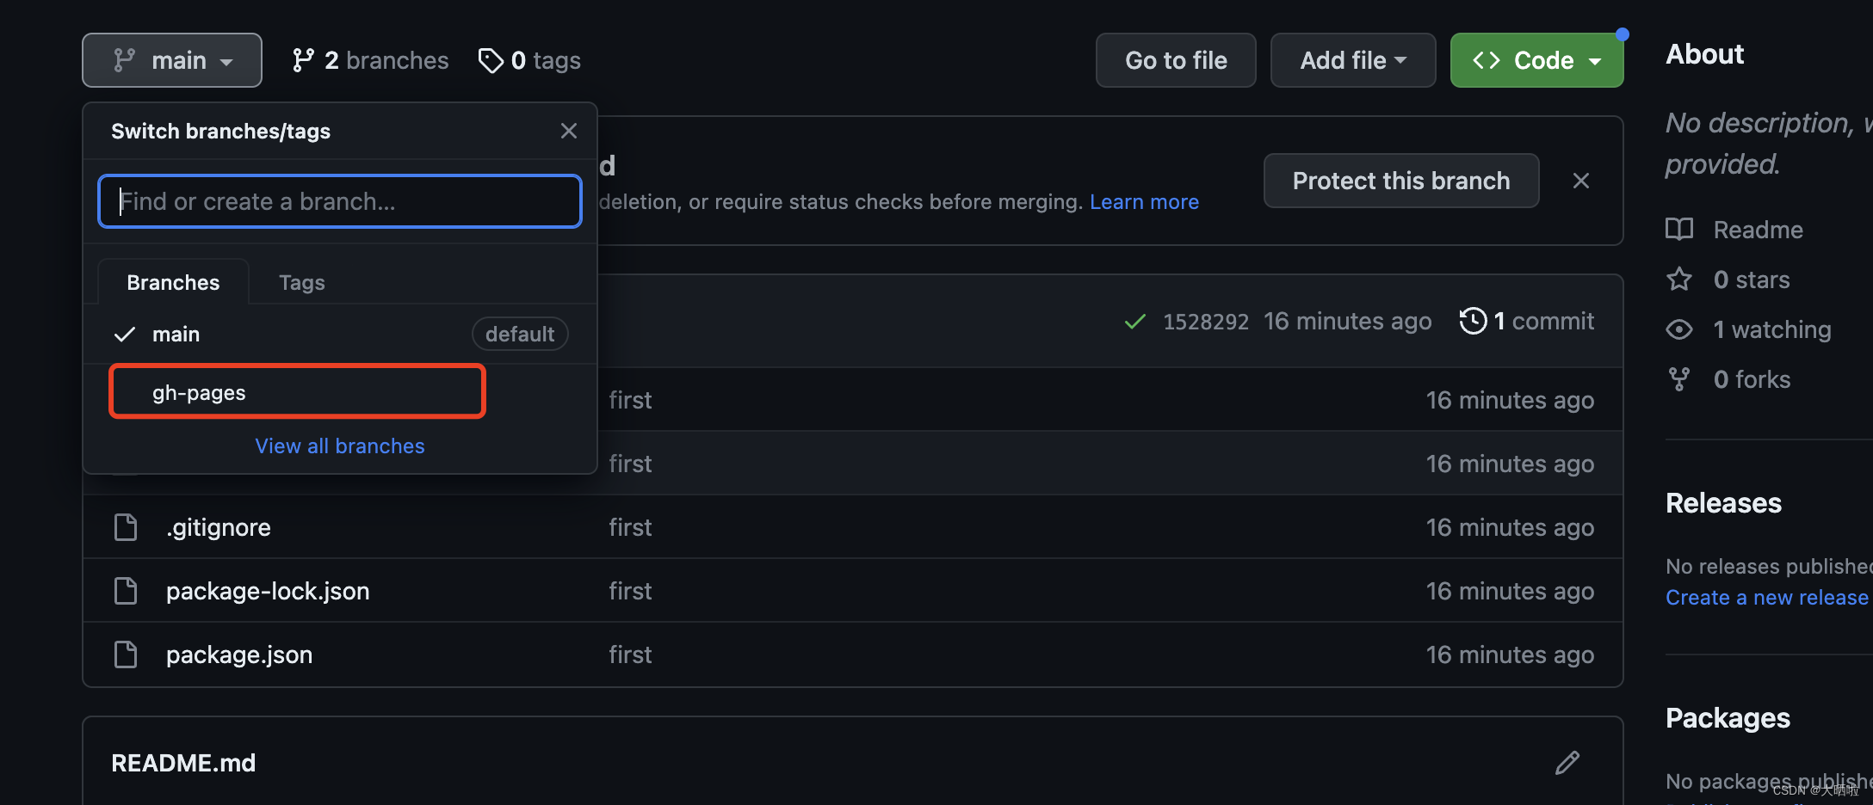Close the Switch branches/tags popup
This screenshot has width=1873, height=805.
(568, 131)
